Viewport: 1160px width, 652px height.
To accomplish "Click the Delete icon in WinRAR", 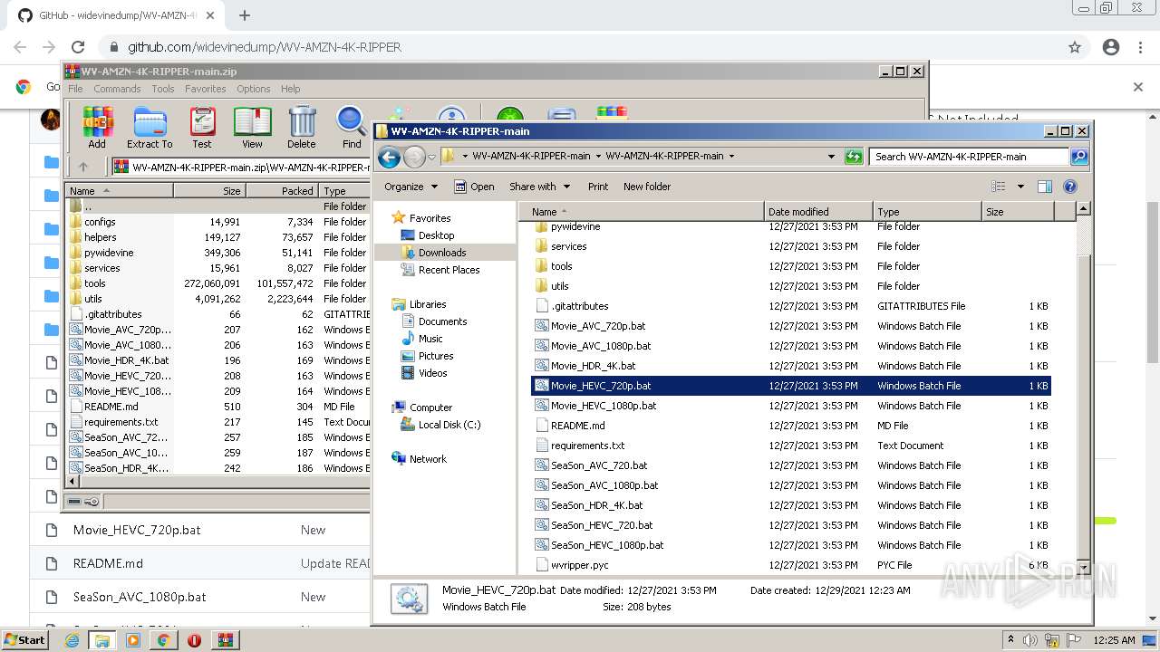I will click(302, 128).
